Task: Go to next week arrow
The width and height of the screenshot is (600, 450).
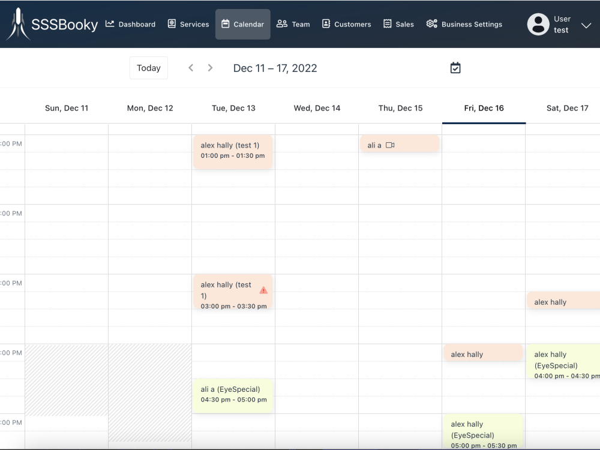Action: pyautogui.click(x=210, y=68)
